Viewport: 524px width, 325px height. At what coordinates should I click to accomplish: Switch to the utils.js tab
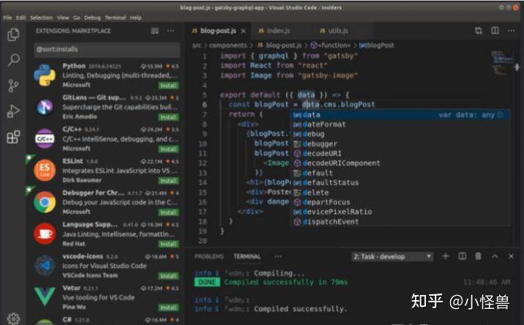(x=342, y=31)
